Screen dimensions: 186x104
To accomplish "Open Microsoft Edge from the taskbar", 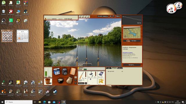I will point(44,102).
